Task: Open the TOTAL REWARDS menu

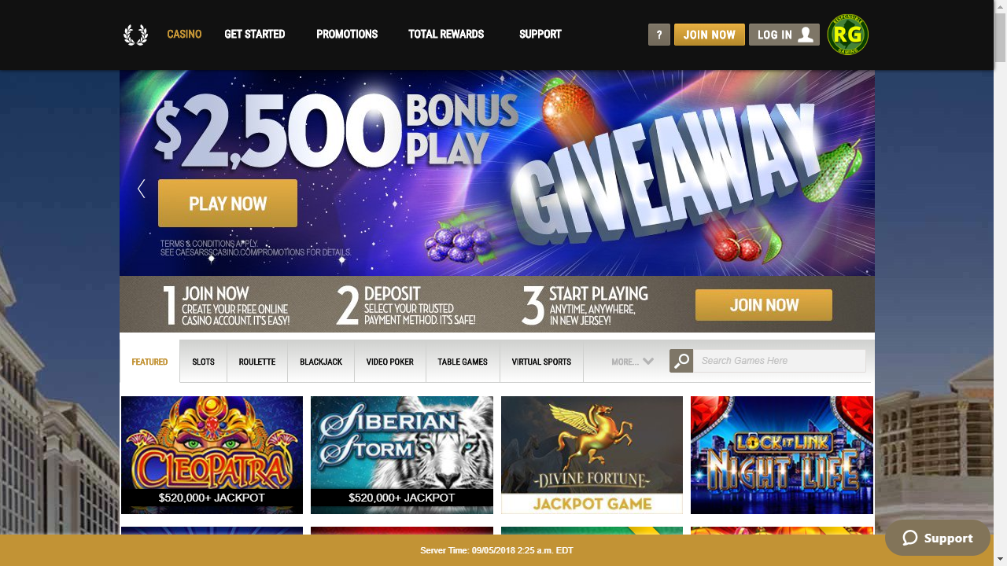Action: point(446,35)
